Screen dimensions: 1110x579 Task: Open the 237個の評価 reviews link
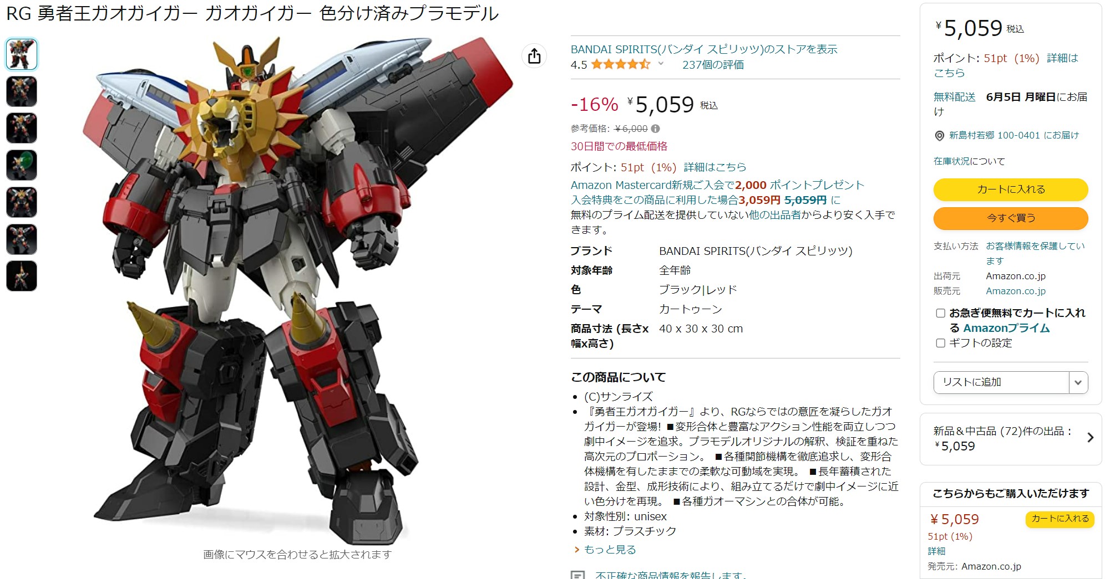tap(713, 65)
